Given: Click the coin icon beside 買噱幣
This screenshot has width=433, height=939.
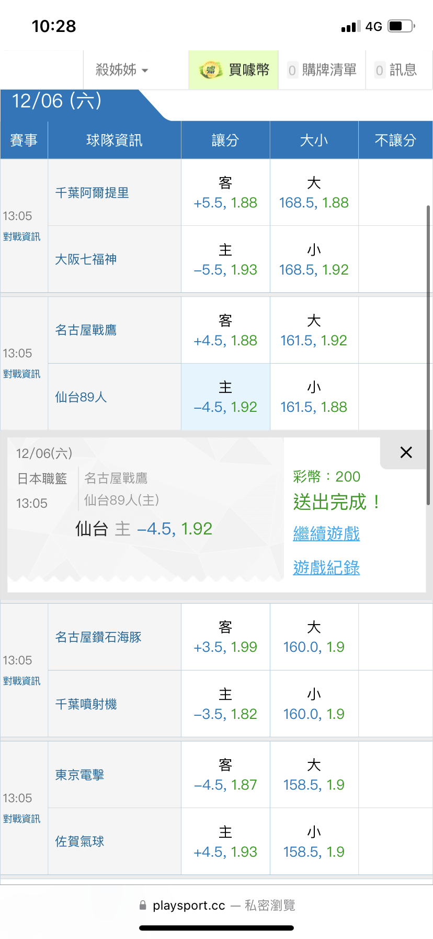Looking at the screenshot, I should click(x=211, y=70).
